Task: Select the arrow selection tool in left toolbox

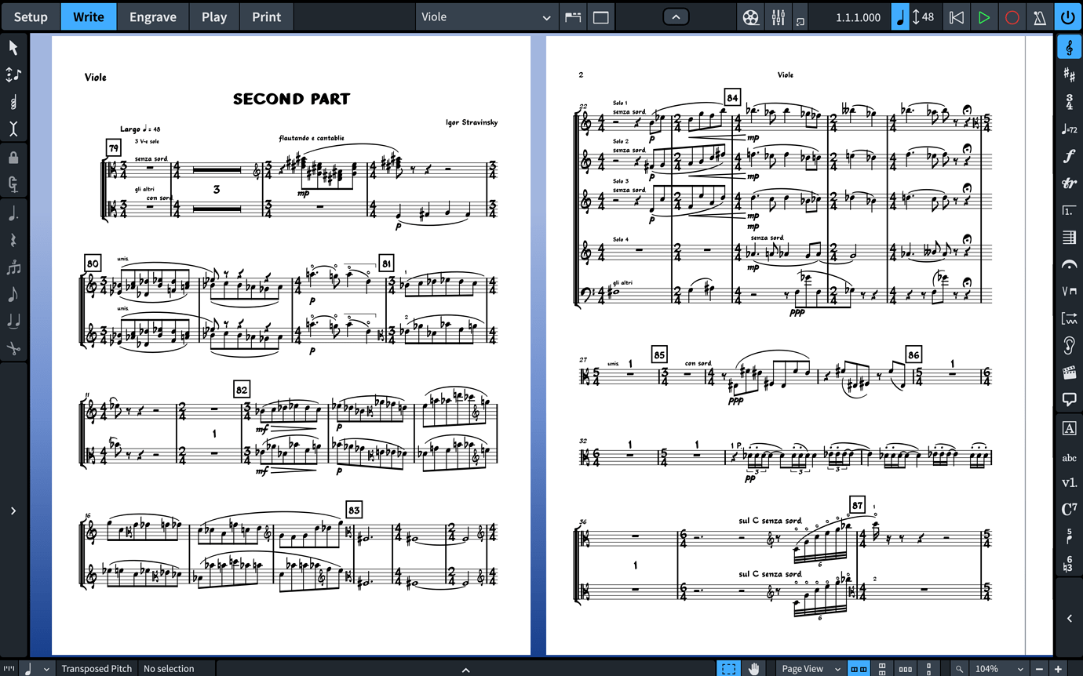Action: coord(13,48)
